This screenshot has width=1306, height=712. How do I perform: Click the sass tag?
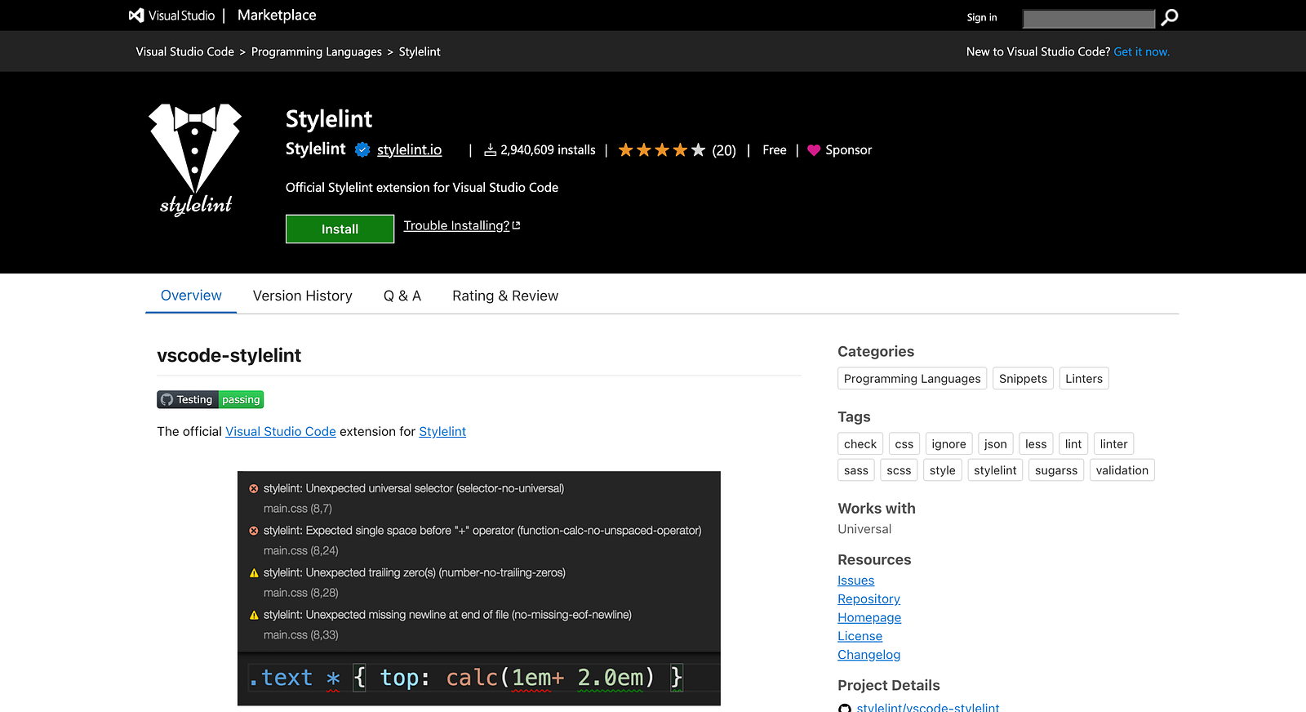tap(856, 470)
